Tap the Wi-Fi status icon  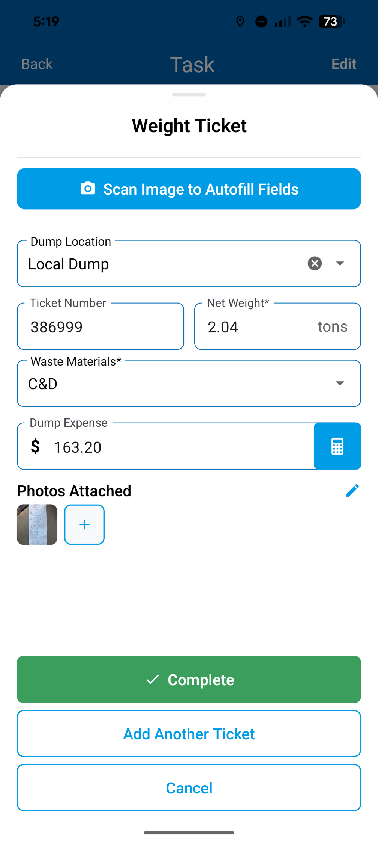304,21
